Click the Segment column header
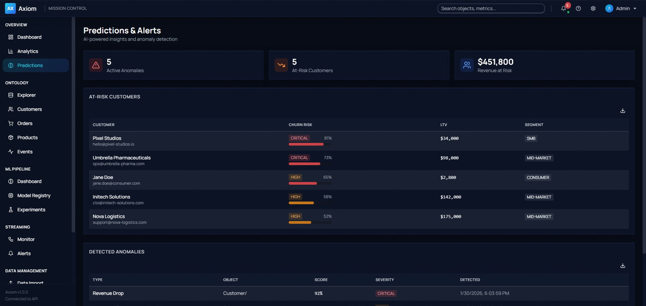This screenshot has width=646, height=306. [534, 125]
